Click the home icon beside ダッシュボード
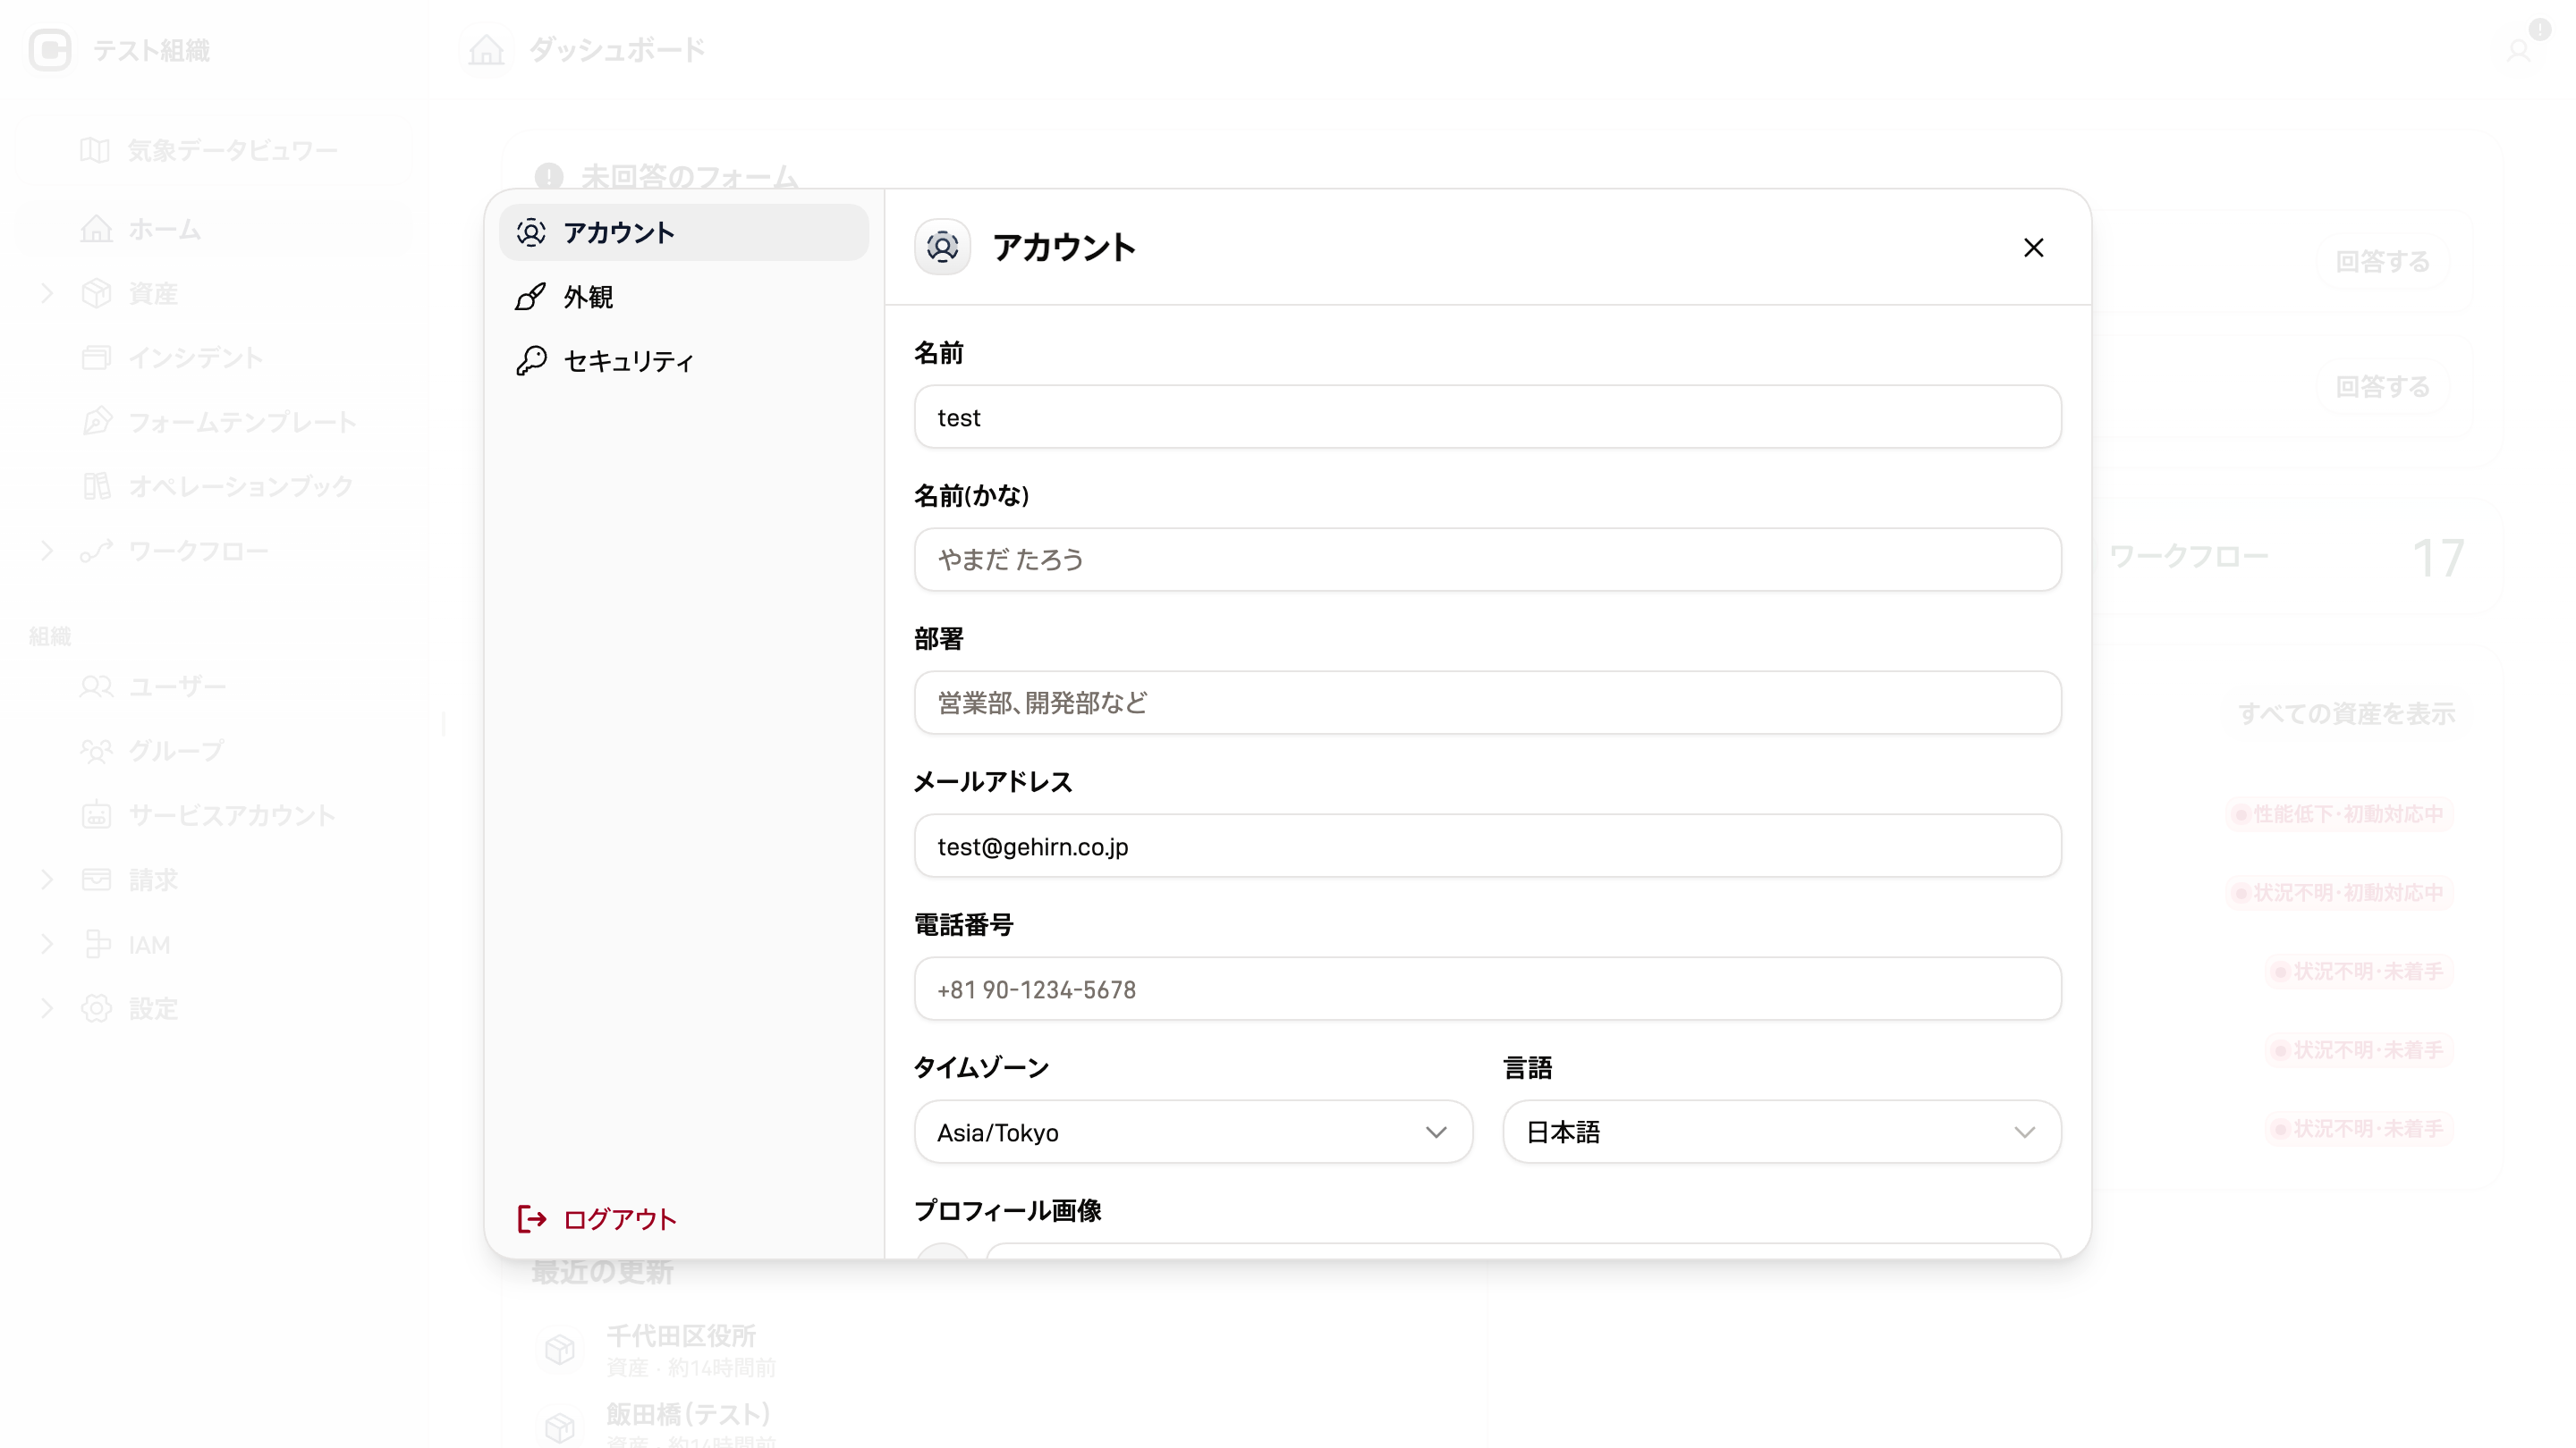Image resolution: width=2576 pixels, height=1448 pixels. tap(487, 50)
